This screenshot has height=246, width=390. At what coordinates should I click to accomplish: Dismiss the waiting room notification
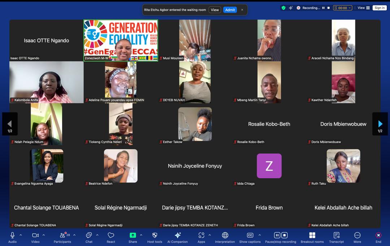(242, 10)
